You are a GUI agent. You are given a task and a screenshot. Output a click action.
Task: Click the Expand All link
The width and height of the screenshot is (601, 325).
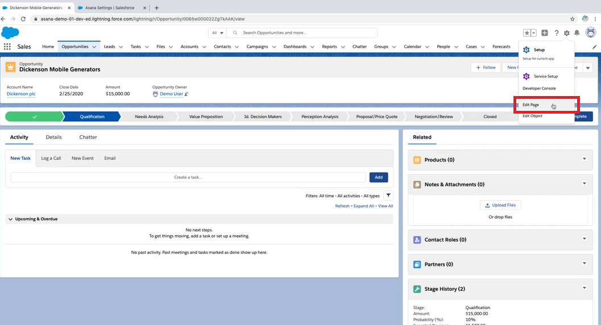click(364, 206)
